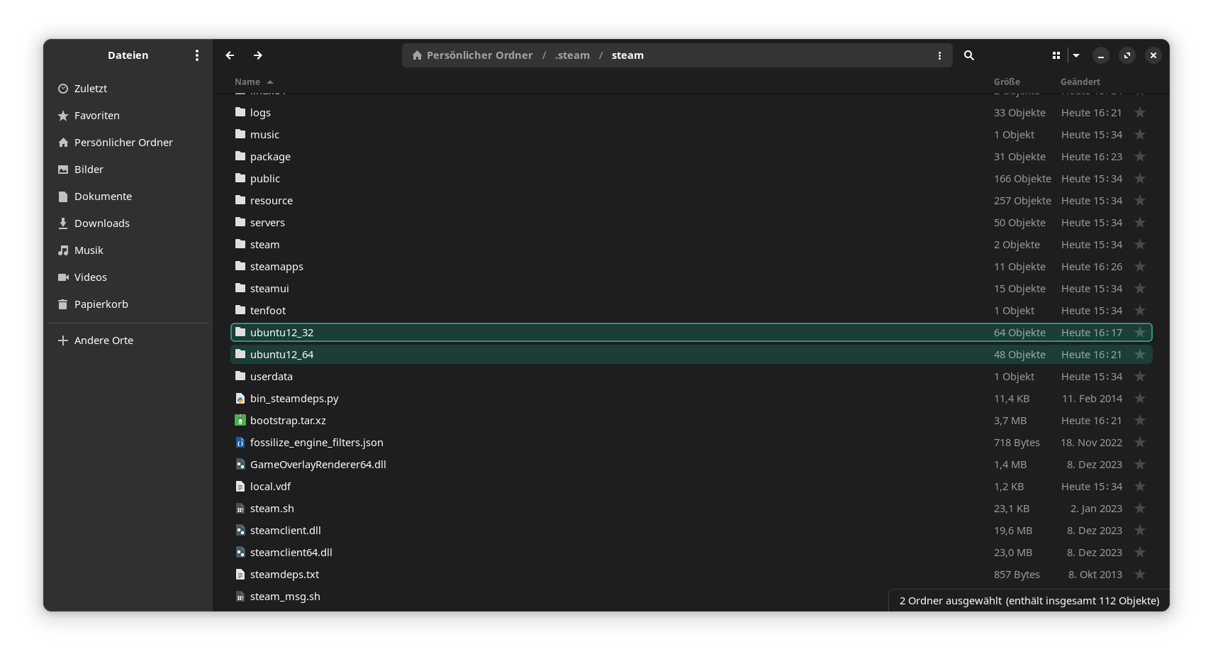Select the steamui folder name
Screen dimensions: 1213x659
pyautogui.click(x=269, y=289)
